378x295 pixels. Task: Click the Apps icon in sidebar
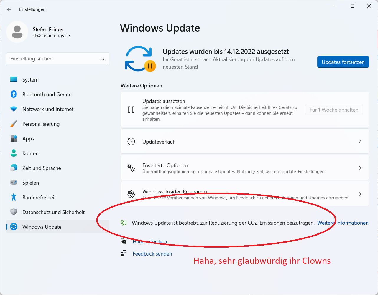tap(14, 138)
